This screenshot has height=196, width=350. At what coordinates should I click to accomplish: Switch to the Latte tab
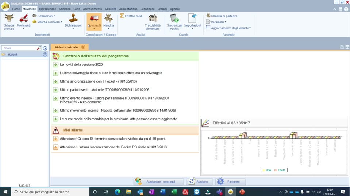point(77,9)
